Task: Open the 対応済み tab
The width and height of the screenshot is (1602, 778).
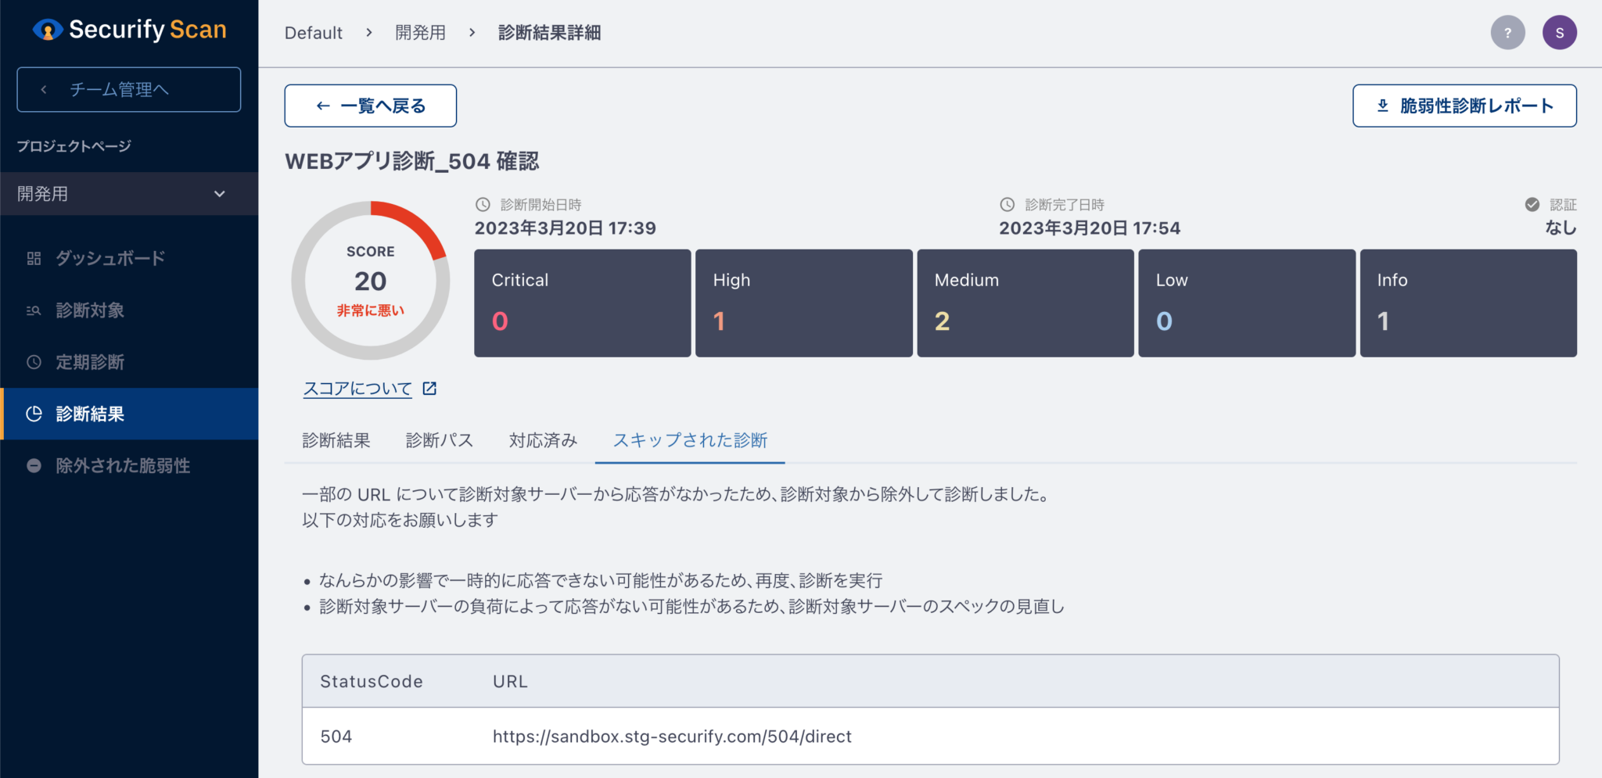Action: (542, 440)
